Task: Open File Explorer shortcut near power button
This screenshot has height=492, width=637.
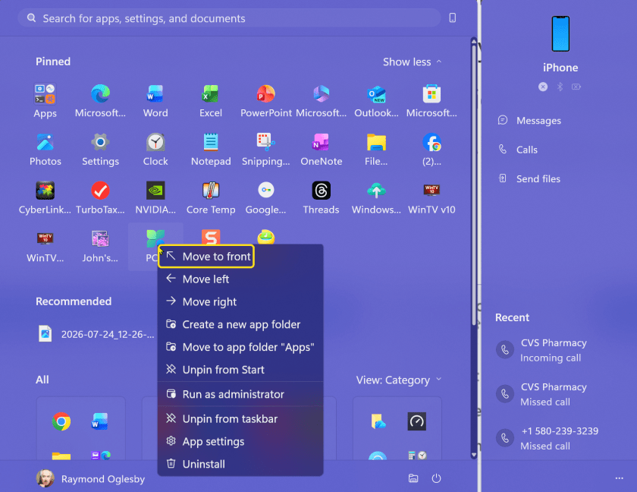Action: click(413, 478)
